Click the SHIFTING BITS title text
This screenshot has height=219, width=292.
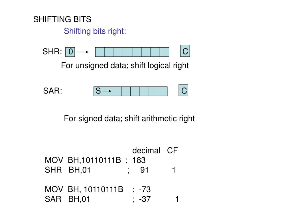62,19
